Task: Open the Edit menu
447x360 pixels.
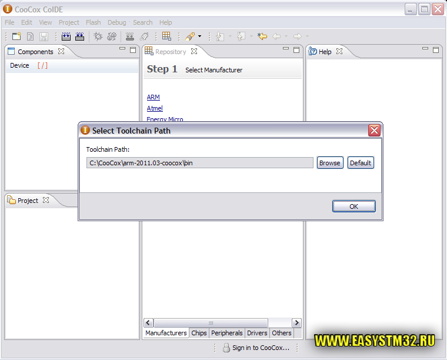Action: (x=26, y=22)
